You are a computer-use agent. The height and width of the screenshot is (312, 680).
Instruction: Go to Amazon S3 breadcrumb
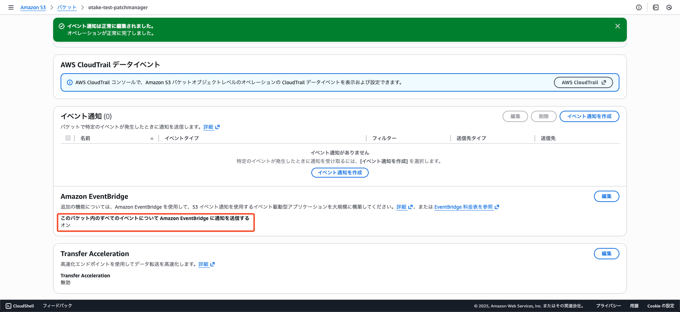point(33,7)
